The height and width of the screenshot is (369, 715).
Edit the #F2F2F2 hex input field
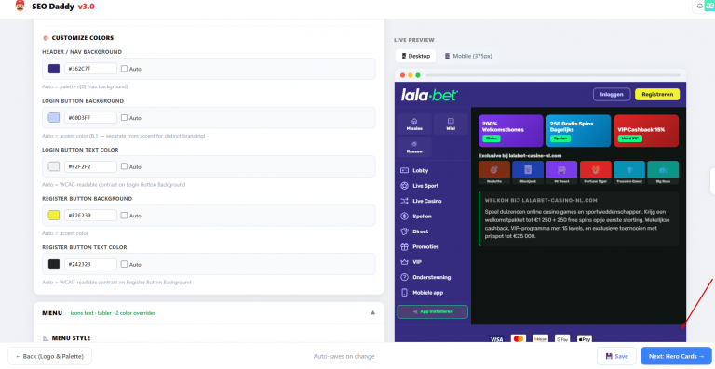[90, 166]
